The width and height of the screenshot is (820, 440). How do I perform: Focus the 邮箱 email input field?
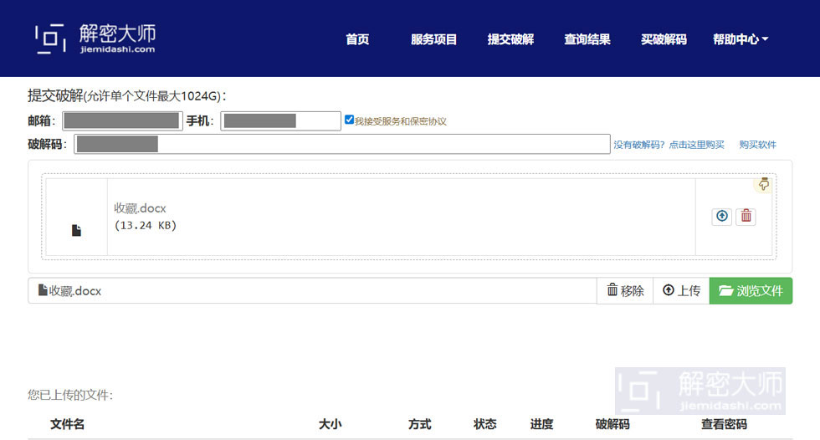[x=122, y=120]
